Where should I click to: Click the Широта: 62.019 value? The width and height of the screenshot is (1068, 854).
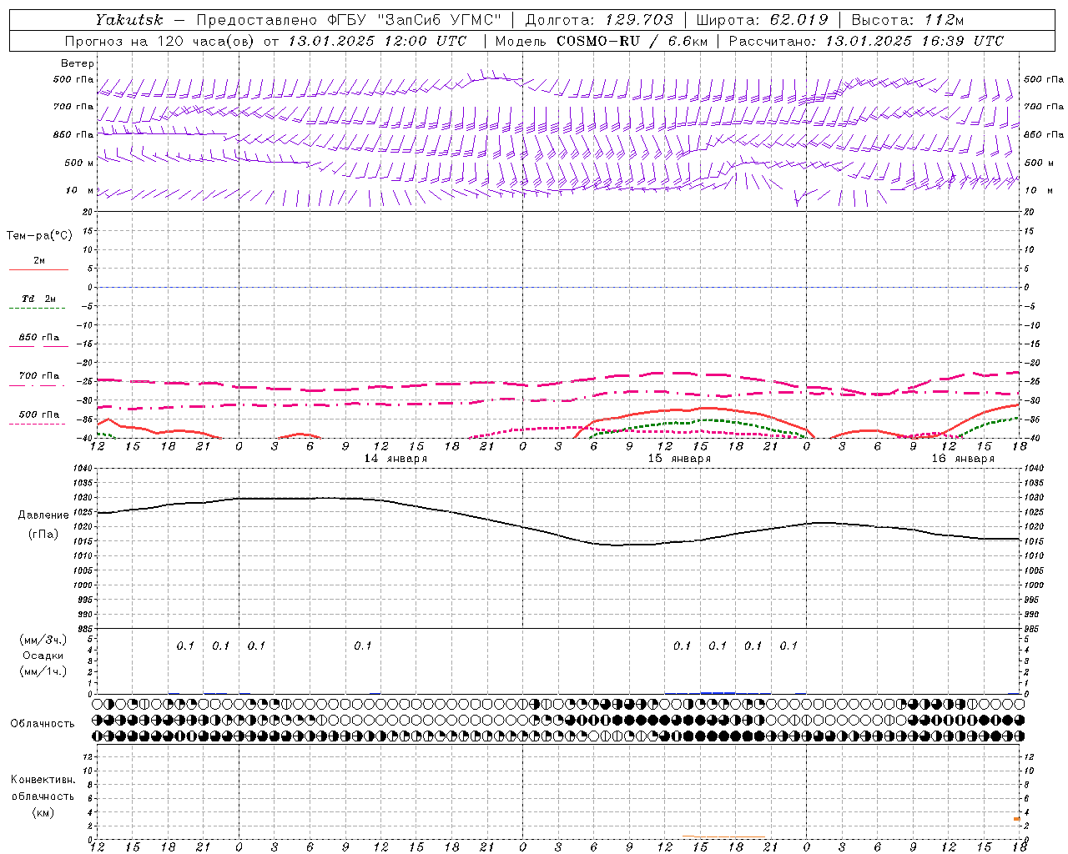762,20
